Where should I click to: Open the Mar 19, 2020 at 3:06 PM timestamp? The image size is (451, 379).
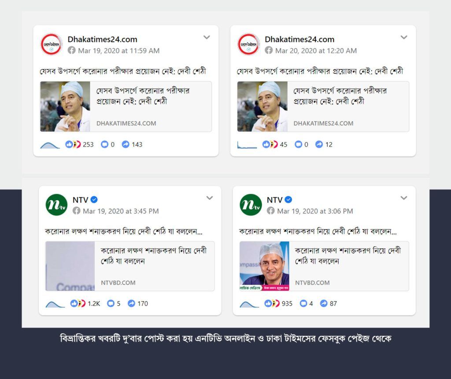315,211
